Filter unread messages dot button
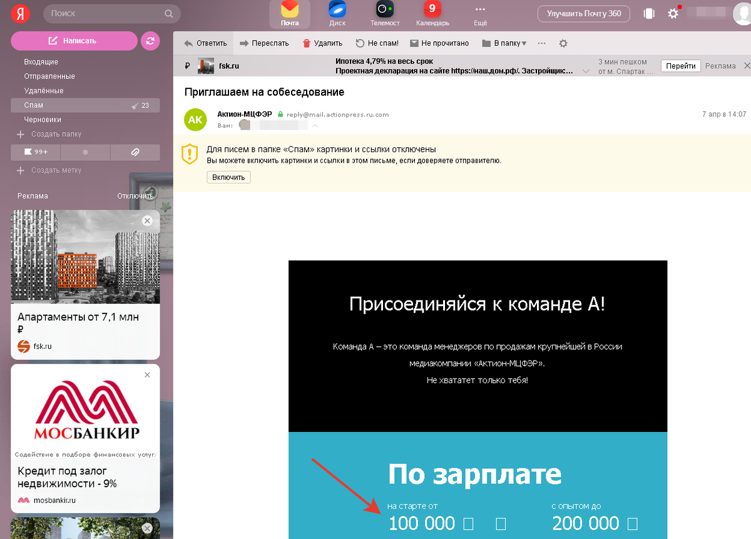This screenshot has height=539, width=751. point(85,152)
